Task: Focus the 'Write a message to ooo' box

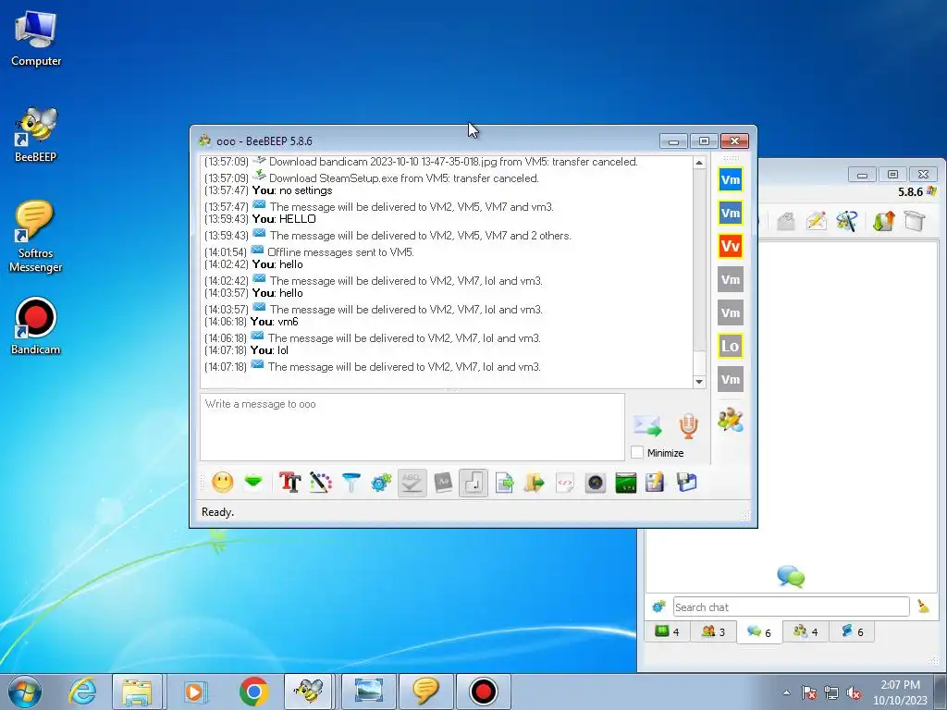Action: pos(412,427)
